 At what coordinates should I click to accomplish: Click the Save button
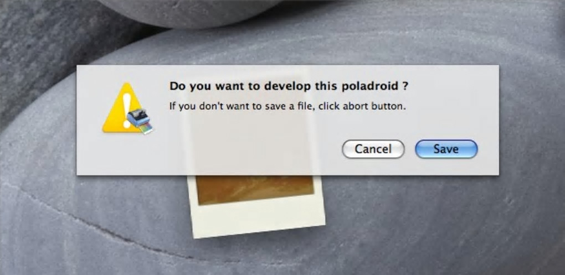point(446,149)
